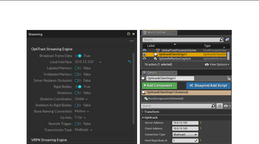
Task: Close the Details tab
Action: (x=174, y=73)
